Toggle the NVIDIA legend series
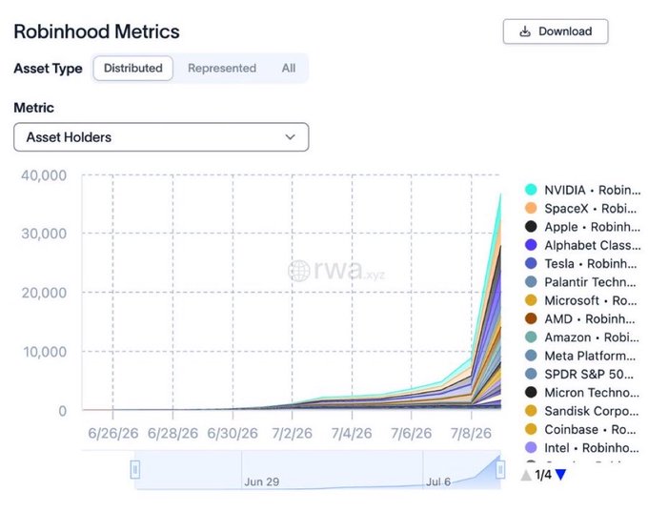This screenshot has height=511, width=648. 582,190
